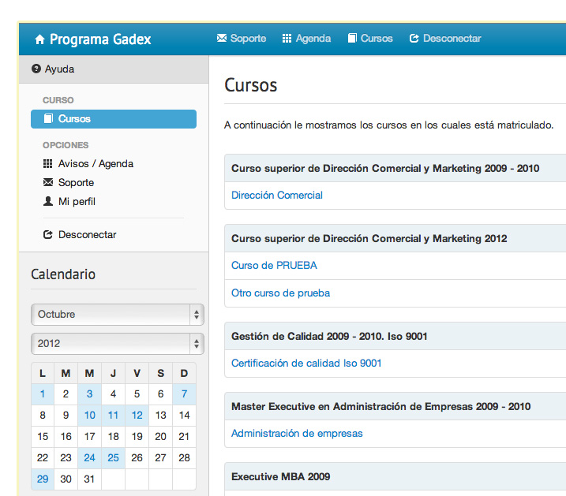
Task: Open Certificación de calidad Iso 9001 link
Action: [x=306, y=363]
